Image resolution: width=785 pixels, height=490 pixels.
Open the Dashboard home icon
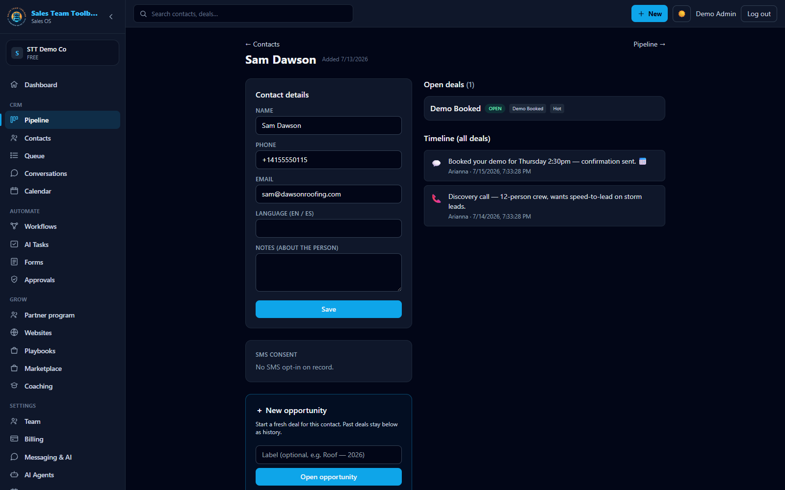(14, 84)
